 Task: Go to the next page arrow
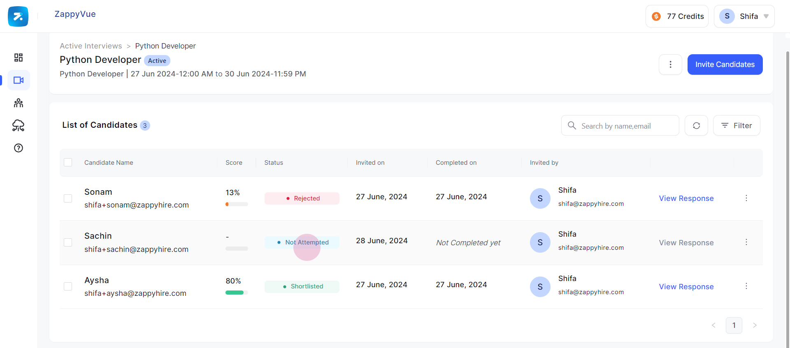pyautogui.click(x=755, y=325)
